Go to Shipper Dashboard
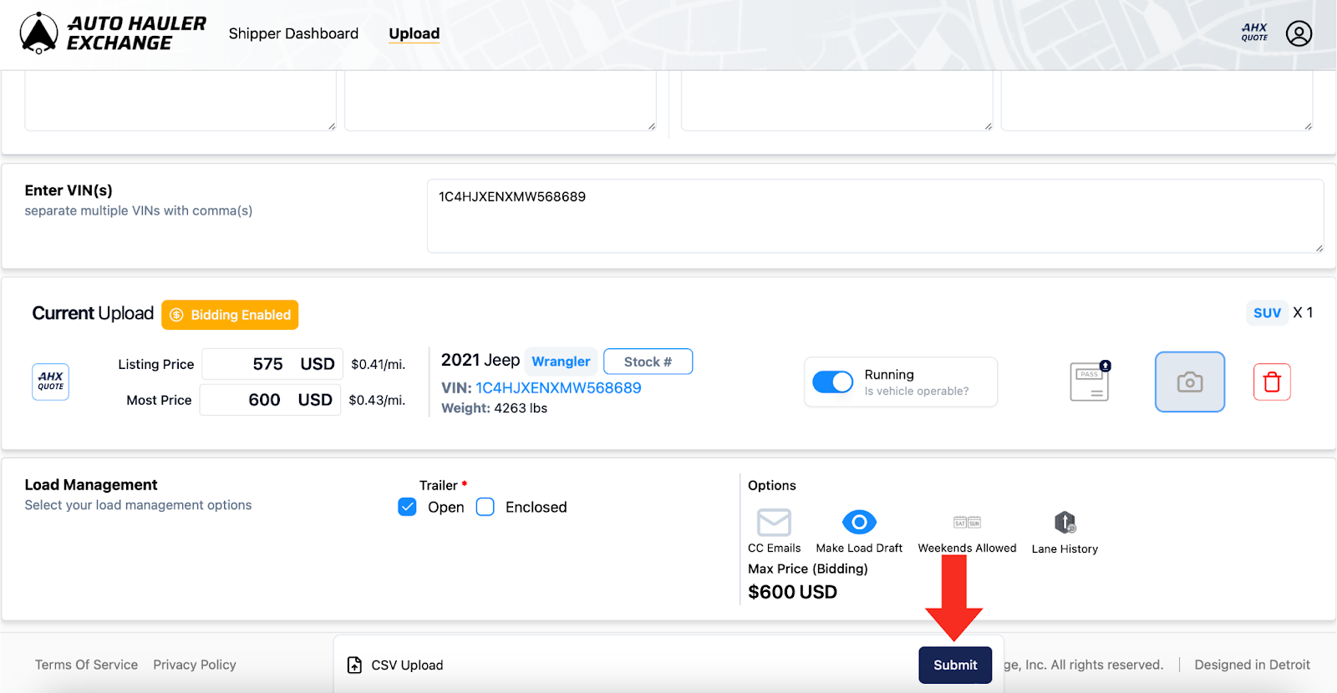 [x=293, y=33]
